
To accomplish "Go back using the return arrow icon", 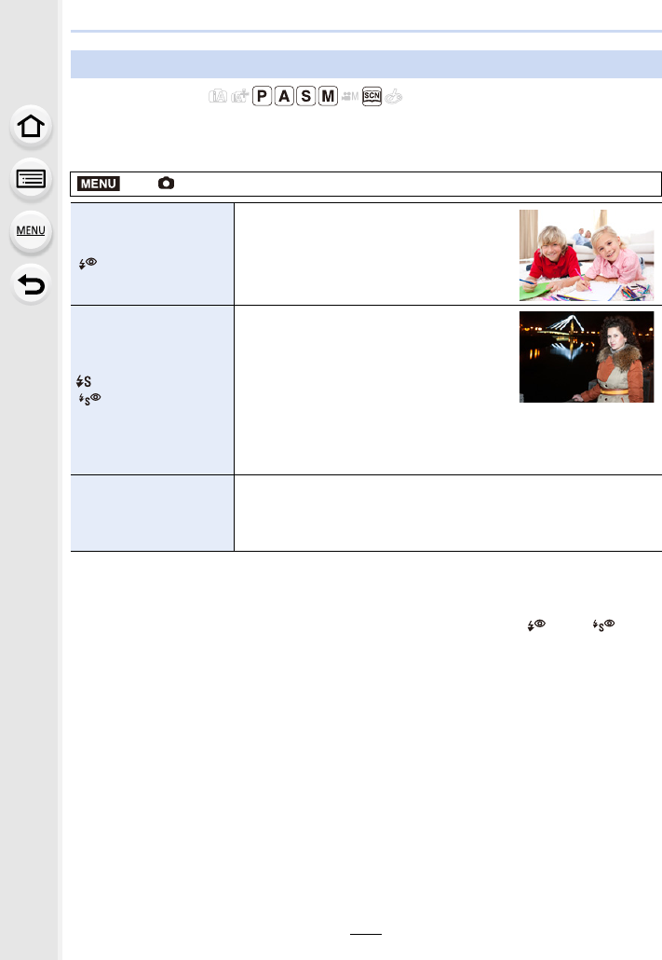I will 31,284.
